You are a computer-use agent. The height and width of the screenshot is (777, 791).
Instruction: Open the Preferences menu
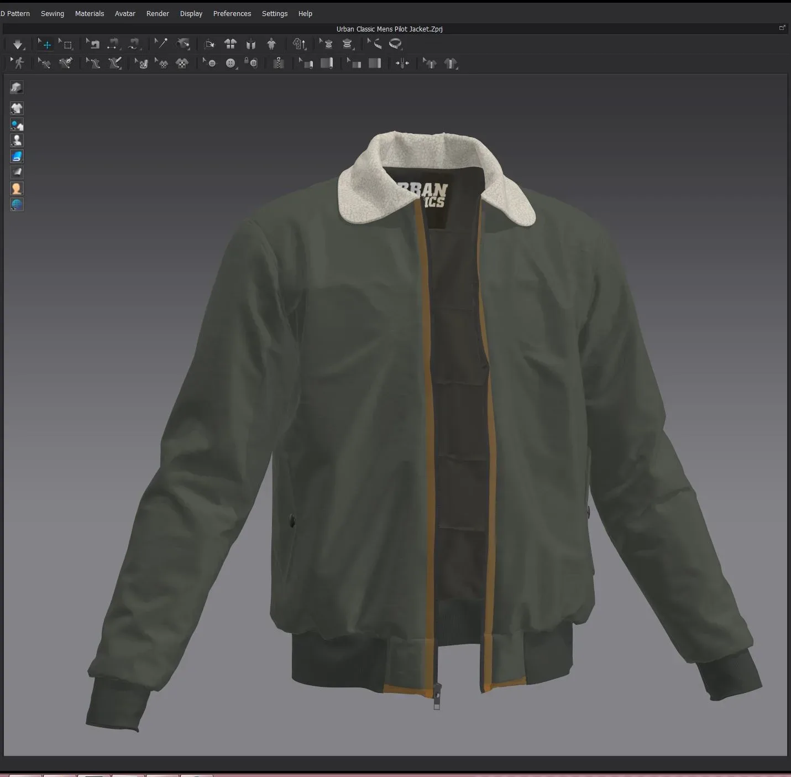point(232,13)
